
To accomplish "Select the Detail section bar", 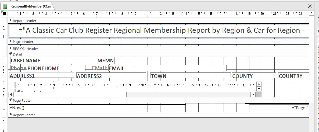I will [159, 54].
